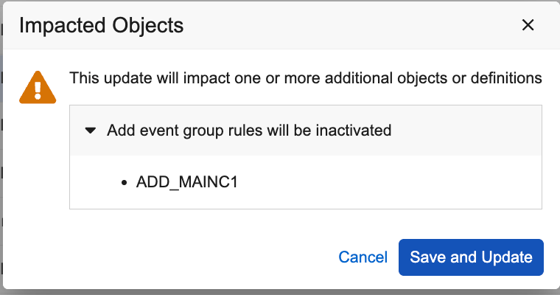Click the Save and Update button
560x295 pixels.
pos(471,257)
